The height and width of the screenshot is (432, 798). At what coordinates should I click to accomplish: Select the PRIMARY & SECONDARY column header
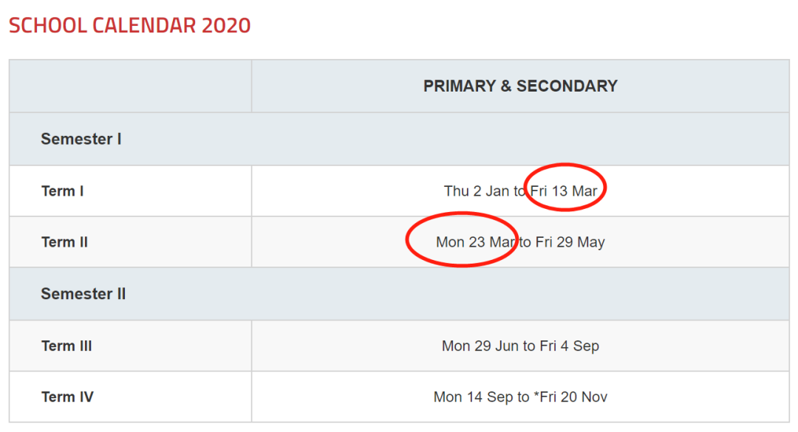(x=520, y=86)
